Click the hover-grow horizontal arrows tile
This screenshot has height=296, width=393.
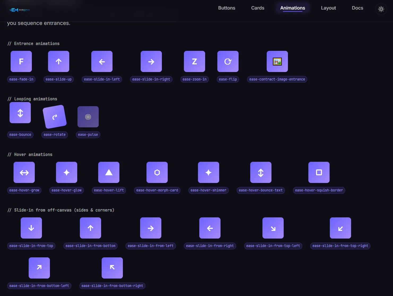[24, 172]
